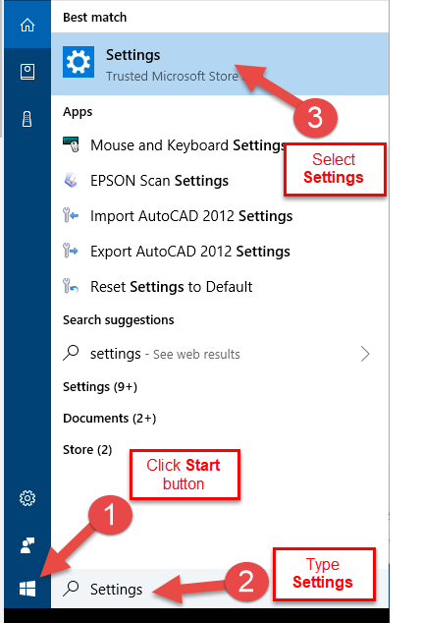The image size is (422, 623).
Task: Expand the settings web results chevron
Action: coord(365,354)
